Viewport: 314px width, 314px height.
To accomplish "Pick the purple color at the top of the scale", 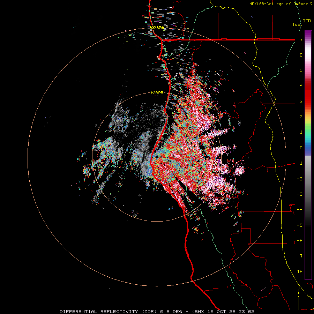I will point(308,33).
